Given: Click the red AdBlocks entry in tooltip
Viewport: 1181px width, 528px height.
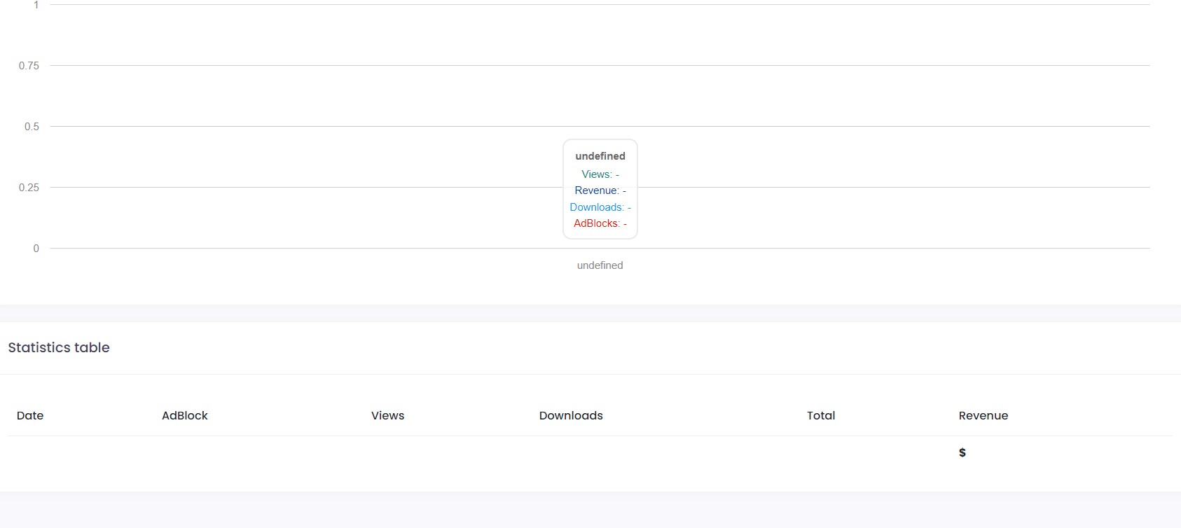Looking at the screenshot, I should (x=600, y=223).
